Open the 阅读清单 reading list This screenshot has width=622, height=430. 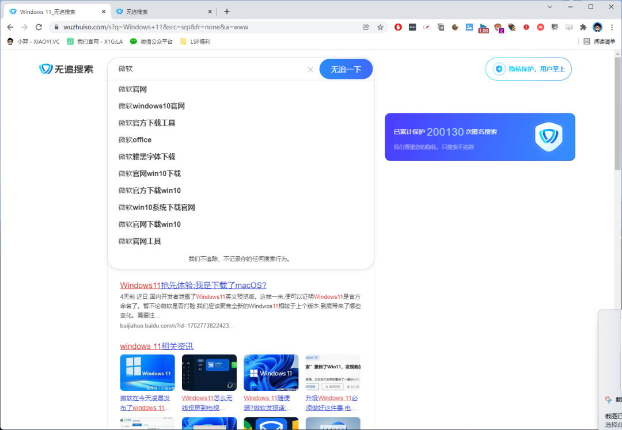[600, 41]
